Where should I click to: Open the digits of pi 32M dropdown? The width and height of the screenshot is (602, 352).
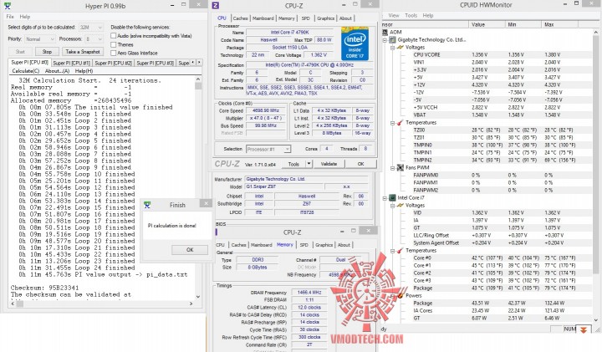(91, 28)
